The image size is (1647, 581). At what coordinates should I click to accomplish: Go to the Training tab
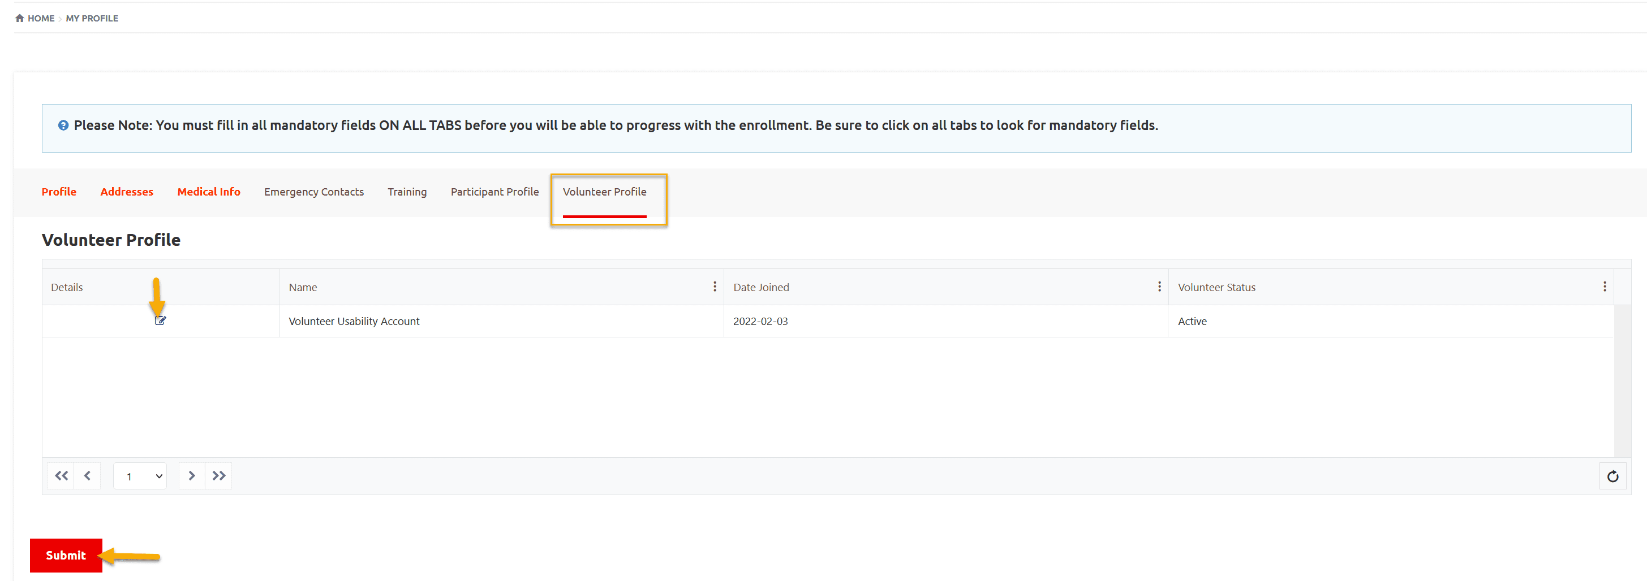407,192
